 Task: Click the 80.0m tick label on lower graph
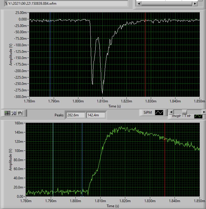click(18, 160)
